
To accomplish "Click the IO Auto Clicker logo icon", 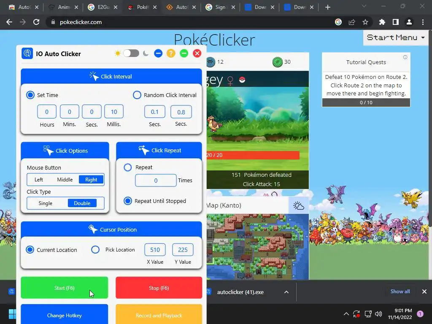I will 27,54.
